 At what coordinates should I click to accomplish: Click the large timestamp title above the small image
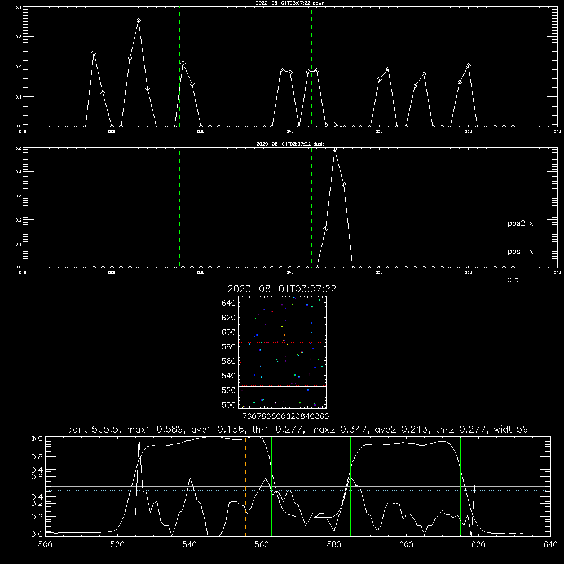coord(282,289)
